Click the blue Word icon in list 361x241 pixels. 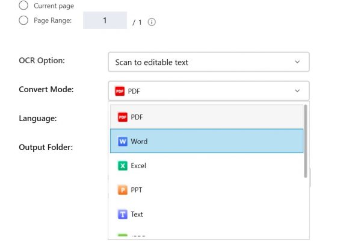[123, 142]
